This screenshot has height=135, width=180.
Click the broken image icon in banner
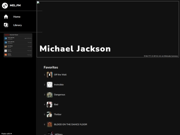[x=38, y=3]
